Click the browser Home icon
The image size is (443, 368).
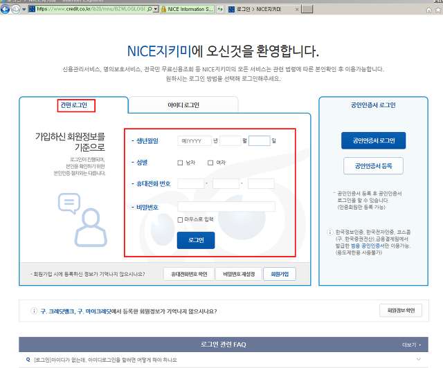pyautogui.click(x=429, y=10)
